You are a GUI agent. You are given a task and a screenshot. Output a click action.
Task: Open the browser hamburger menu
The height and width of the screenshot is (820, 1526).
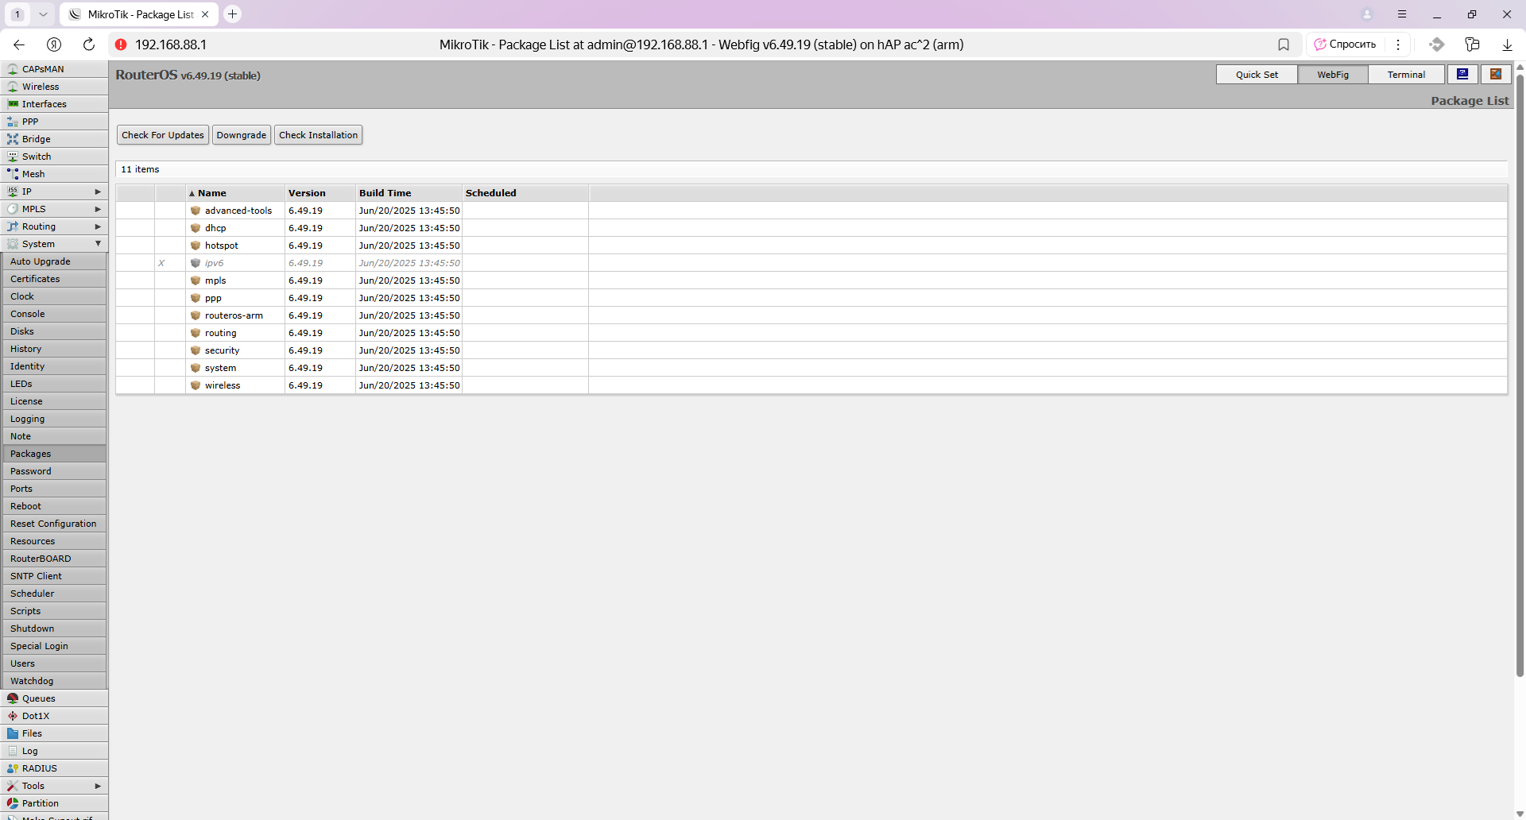1402,14
